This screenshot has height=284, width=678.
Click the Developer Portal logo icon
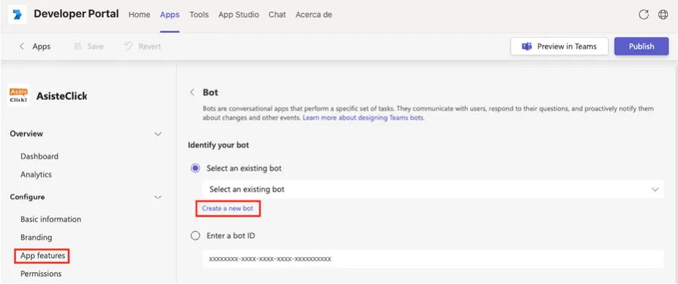pos(18,15)
